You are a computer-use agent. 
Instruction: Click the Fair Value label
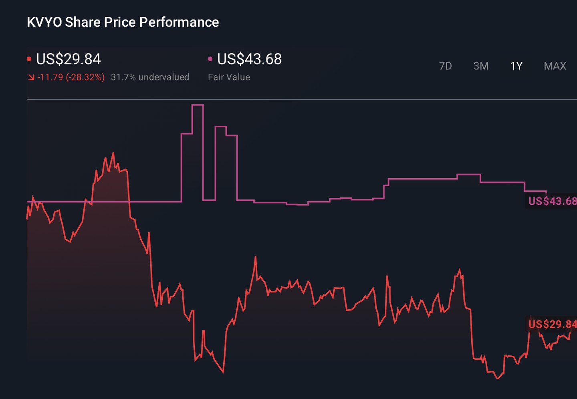(229, 77)
